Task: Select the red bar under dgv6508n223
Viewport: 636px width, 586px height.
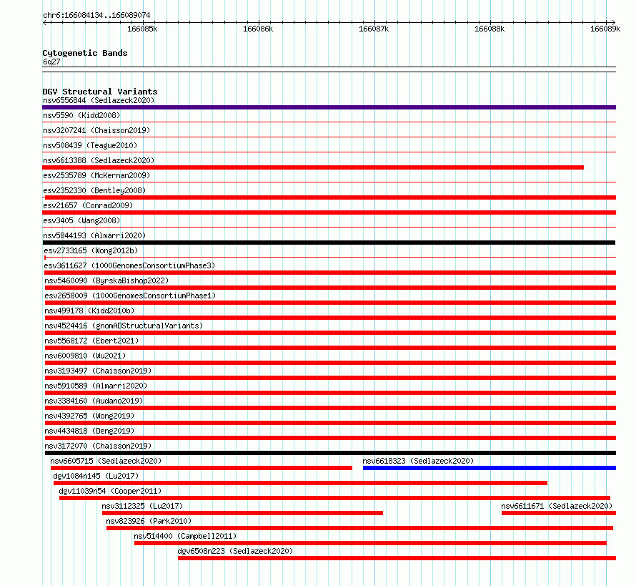Action: [397, 558]
